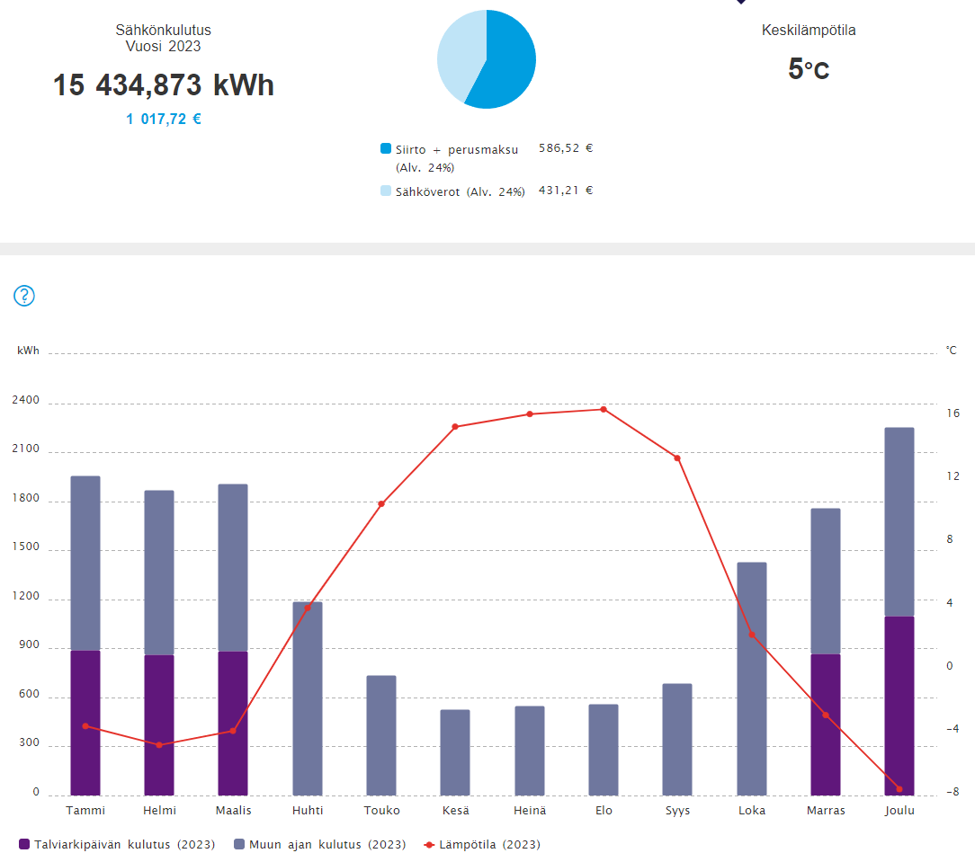The height and width of the screenshot is (862, 975).
Task: Click the Siirto + perusmaksu legend text
Action: coord(457,150)
